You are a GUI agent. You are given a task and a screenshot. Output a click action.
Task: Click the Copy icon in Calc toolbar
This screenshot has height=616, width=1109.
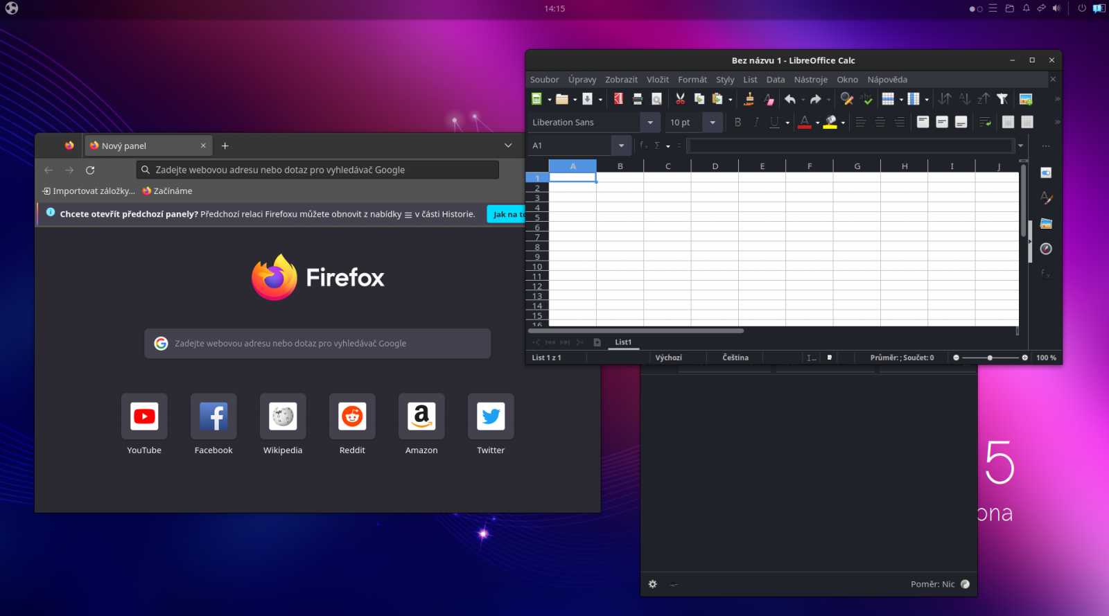[699, 99]
